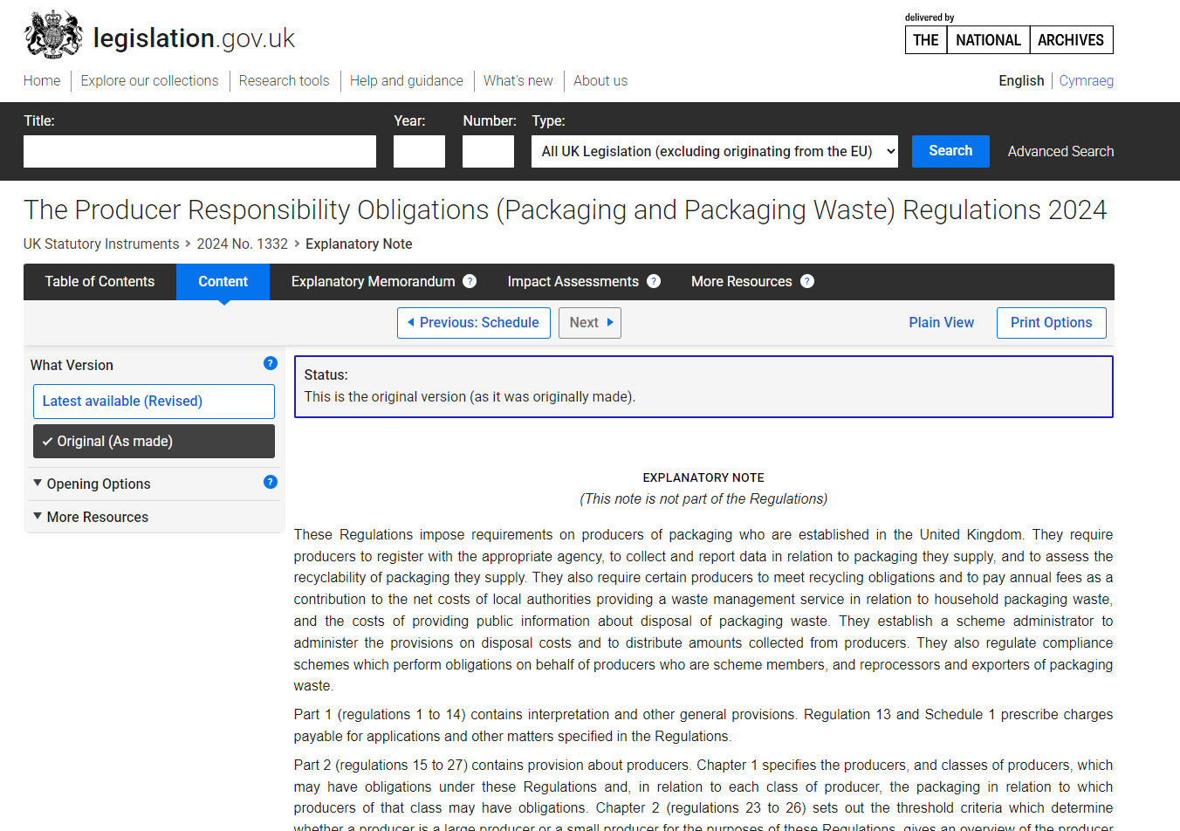This screenshot has width=1180, height=831.
Task: Open the legislation Type dropdown
Action: click(x=714, y=151)
